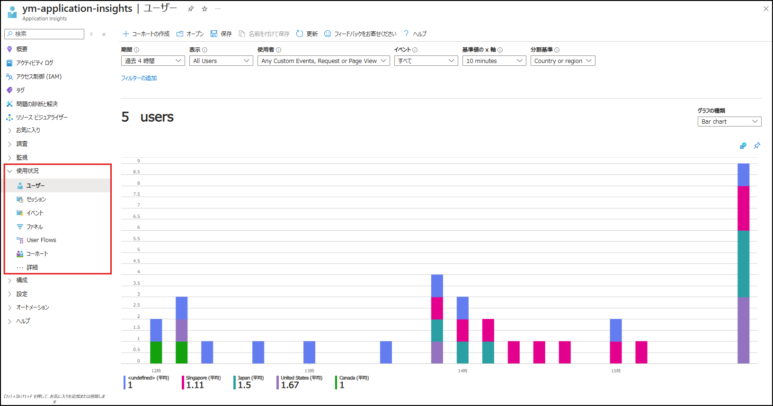
Task: Select ユーザー under 使用状況
Action: 58,186
